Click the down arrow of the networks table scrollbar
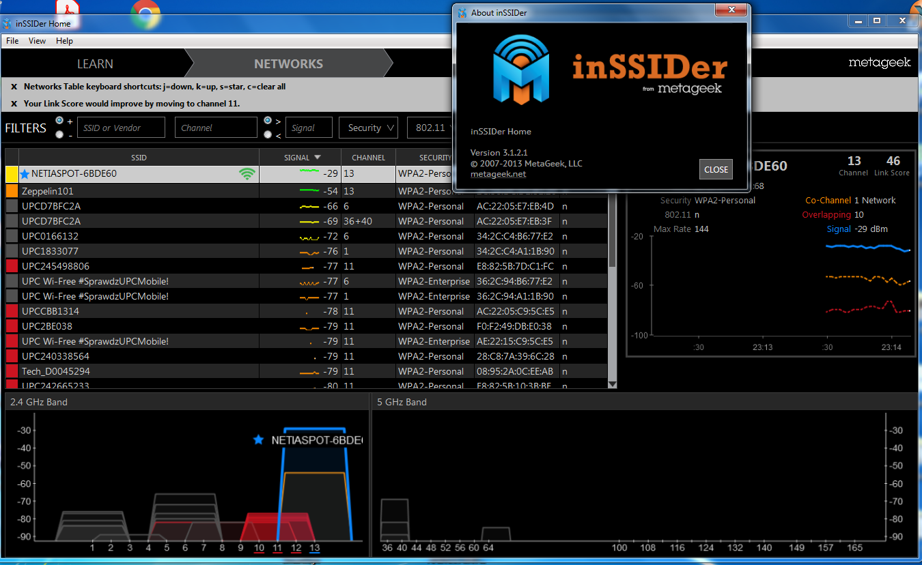922x565 pixels. pyautogui.click(x=612, y=384)
